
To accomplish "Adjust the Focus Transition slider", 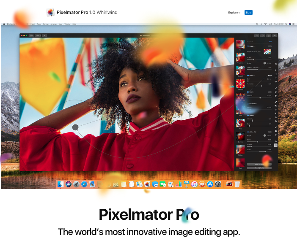I will click(x=259, y=86).
